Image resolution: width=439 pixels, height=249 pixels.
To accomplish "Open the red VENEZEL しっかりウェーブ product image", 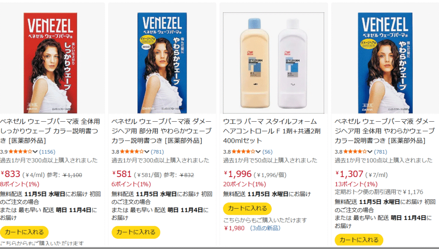I will click(x=51, y=63).
